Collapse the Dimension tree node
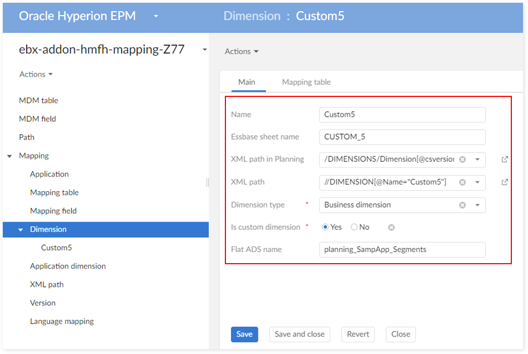This screenshot has height=354, width=528. [21, 230]
